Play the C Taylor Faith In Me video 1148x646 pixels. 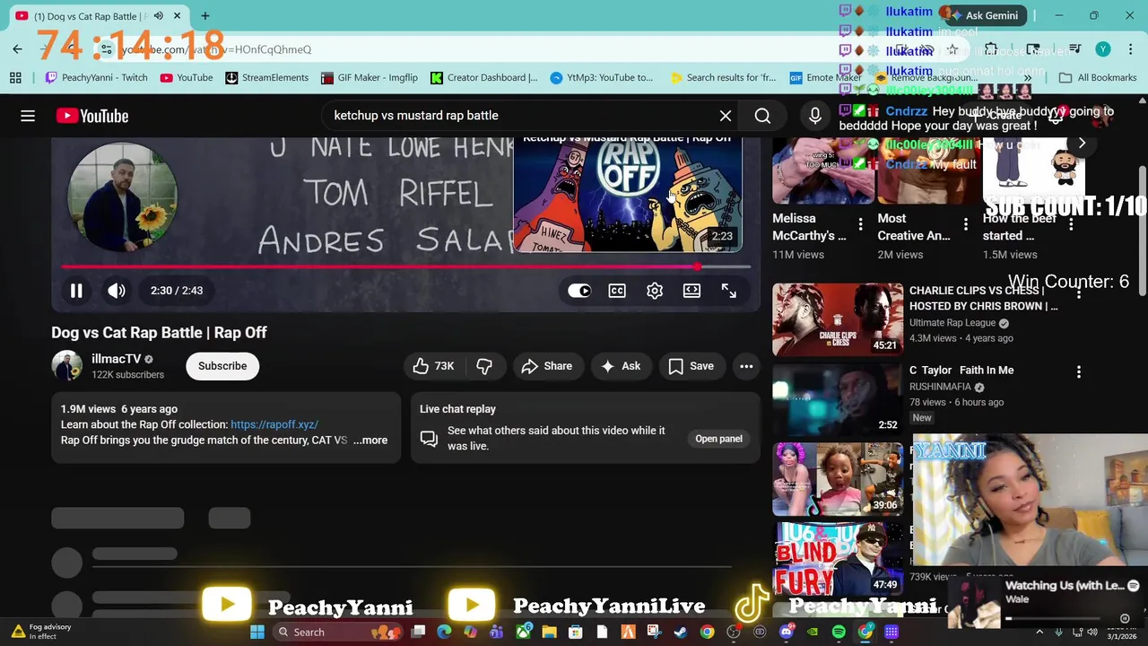838,398
